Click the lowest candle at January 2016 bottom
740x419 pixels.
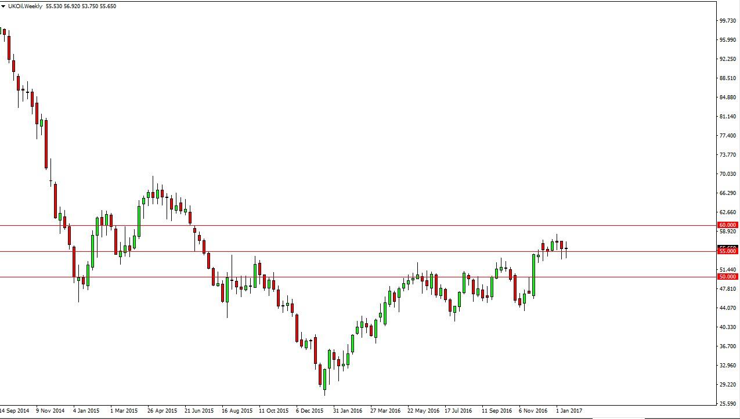coord(324,380)
